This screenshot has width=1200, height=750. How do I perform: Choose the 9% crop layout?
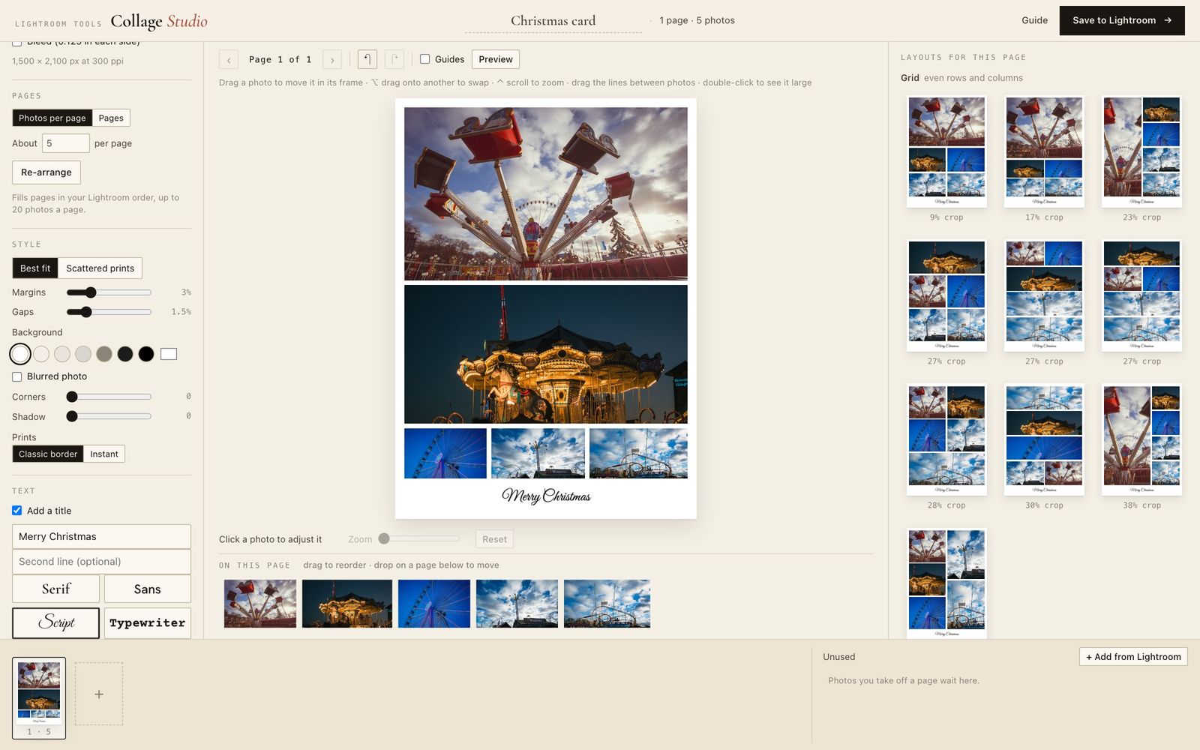(946, 151)
